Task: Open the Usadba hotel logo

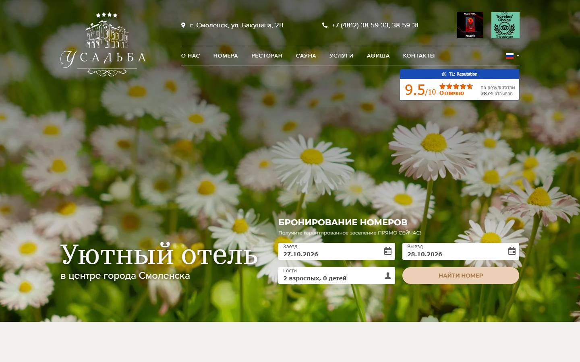Action: (x=103, y=44)
